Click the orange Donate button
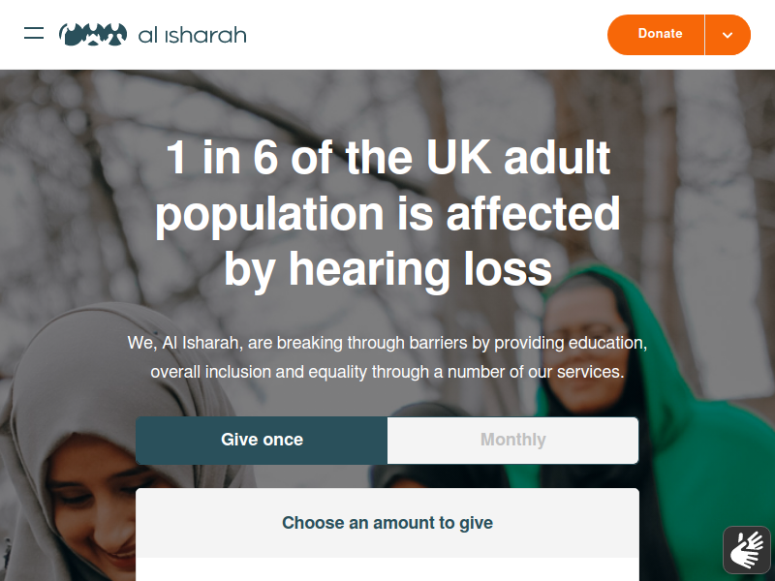 click(x=656, y=35)
